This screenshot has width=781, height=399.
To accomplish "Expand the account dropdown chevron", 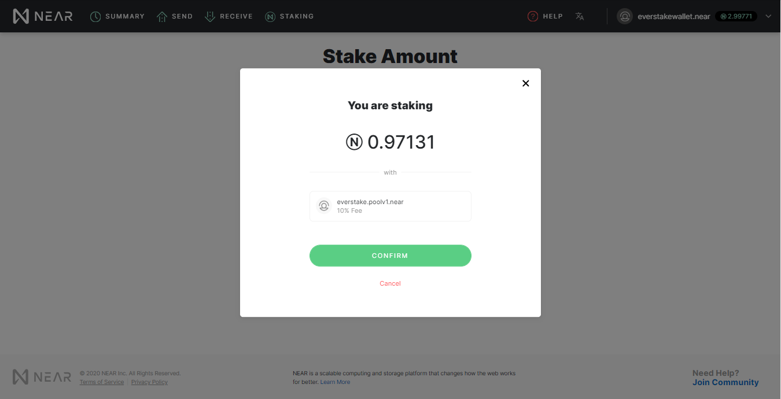I will click(x=768, y=16).
